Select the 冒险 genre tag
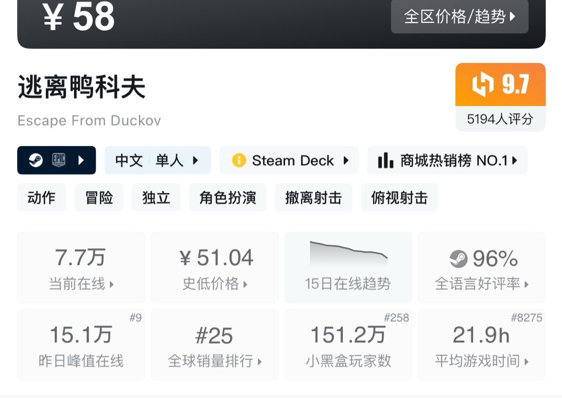The height and width of the screenshot is (398, 562). (x=99, y=198)
